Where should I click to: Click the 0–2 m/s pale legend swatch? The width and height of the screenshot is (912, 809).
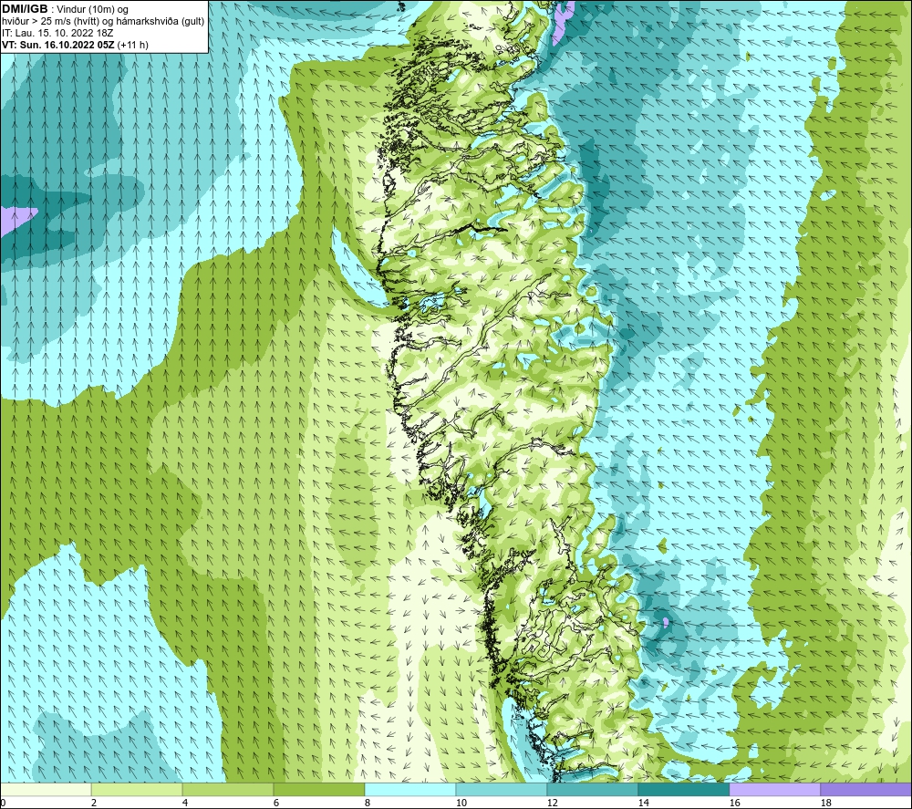click(46, 790)
